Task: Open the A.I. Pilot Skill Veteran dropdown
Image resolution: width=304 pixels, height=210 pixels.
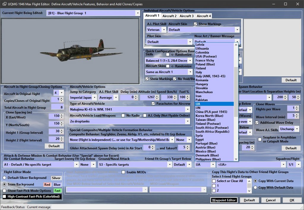Action: point(163,30)
